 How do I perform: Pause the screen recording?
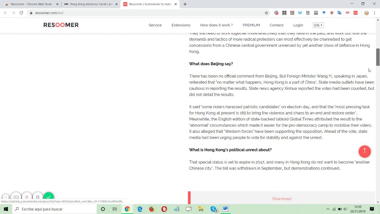[38, 197]
